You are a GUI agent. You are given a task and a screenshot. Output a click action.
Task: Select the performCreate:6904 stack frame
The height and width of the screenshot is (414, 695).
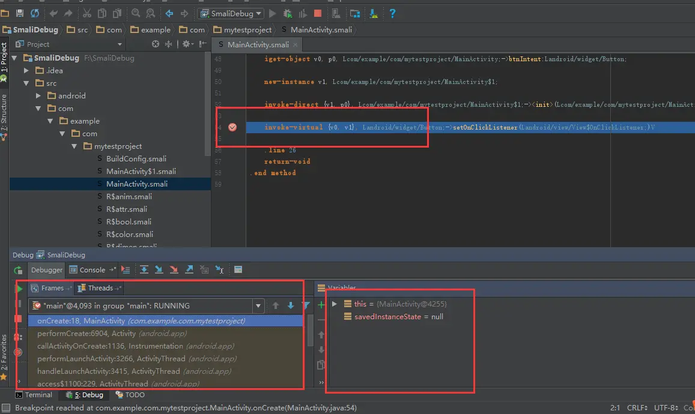click(166, 334)
